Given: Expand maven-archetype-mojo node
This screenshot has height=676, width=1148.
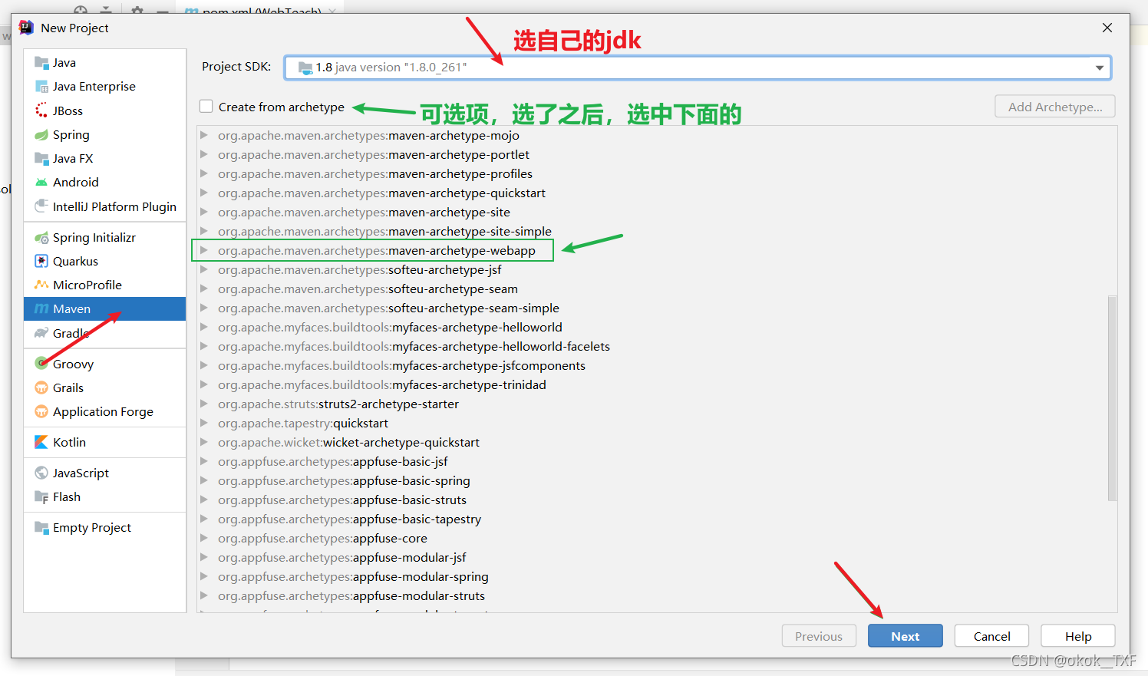Looking at the screenshot, I should (204, 136).
